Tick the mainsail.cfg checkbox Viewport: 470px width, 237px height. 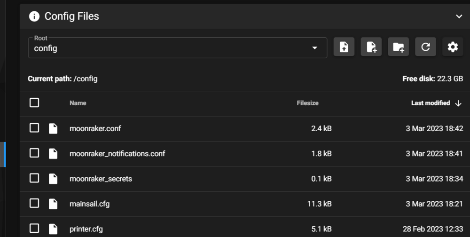(x=34, y=204)
